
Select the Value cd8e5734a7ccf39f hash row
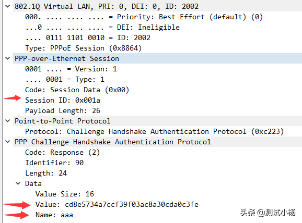[117, 204]
